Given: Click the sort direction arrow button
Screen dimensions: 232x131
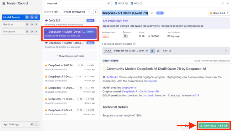Looking at the screenshot, I should pos(96,12).
